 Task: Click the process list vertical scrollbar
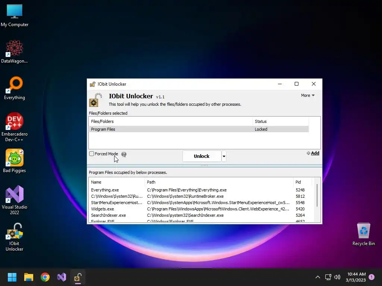point(317,196)
